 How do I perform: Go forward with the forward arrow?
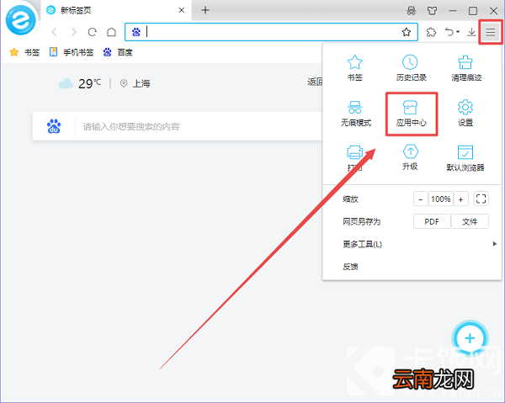coord(74,32)
